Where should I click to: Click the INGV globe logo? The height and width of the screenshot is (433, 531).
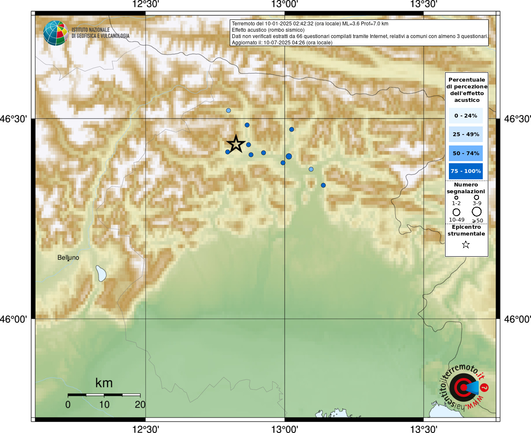[55, 33]
